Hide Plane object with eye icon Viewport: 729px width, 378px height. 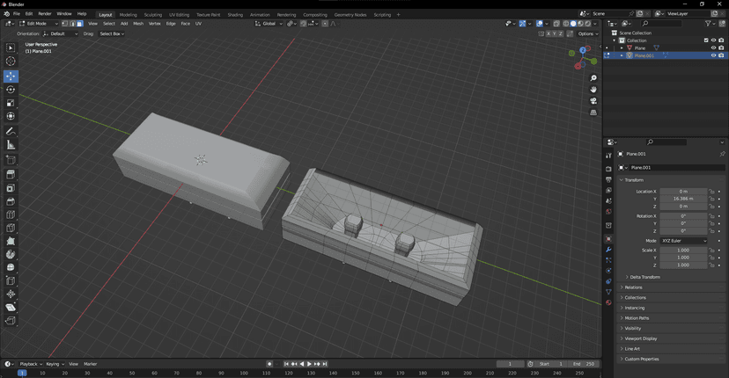(x=713, y=47)
